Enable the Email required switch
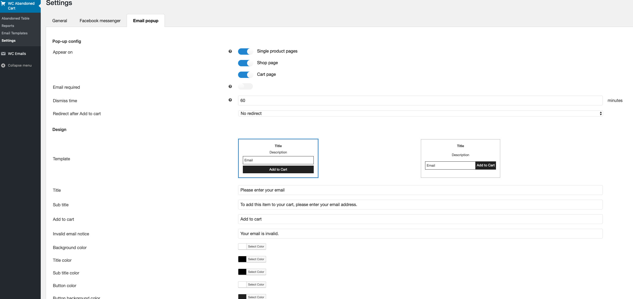 pos(245,86)
